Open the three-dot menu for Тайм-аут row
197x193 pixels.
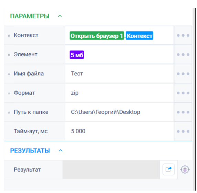coord(183,131)
